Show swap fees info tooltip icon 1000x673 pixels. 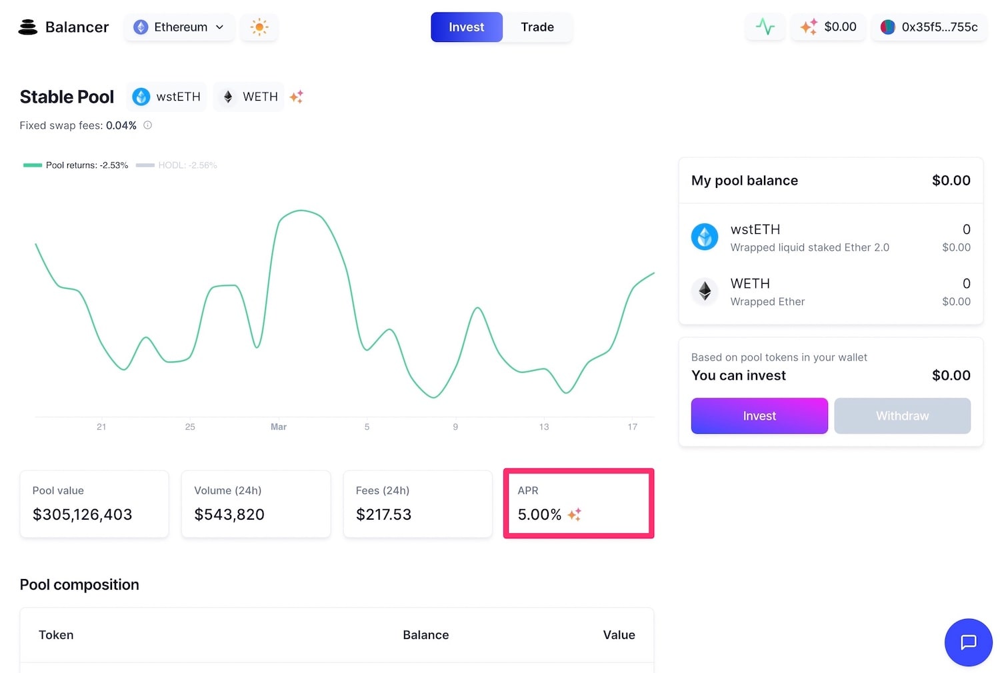coord(148,125)
